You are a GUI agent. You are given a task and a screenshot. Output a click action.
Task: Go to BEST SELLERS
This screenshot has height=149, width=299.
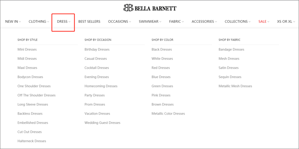(89, 22)
